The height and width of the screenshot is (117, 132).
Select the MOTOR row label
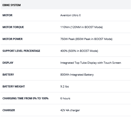point(7,15)
